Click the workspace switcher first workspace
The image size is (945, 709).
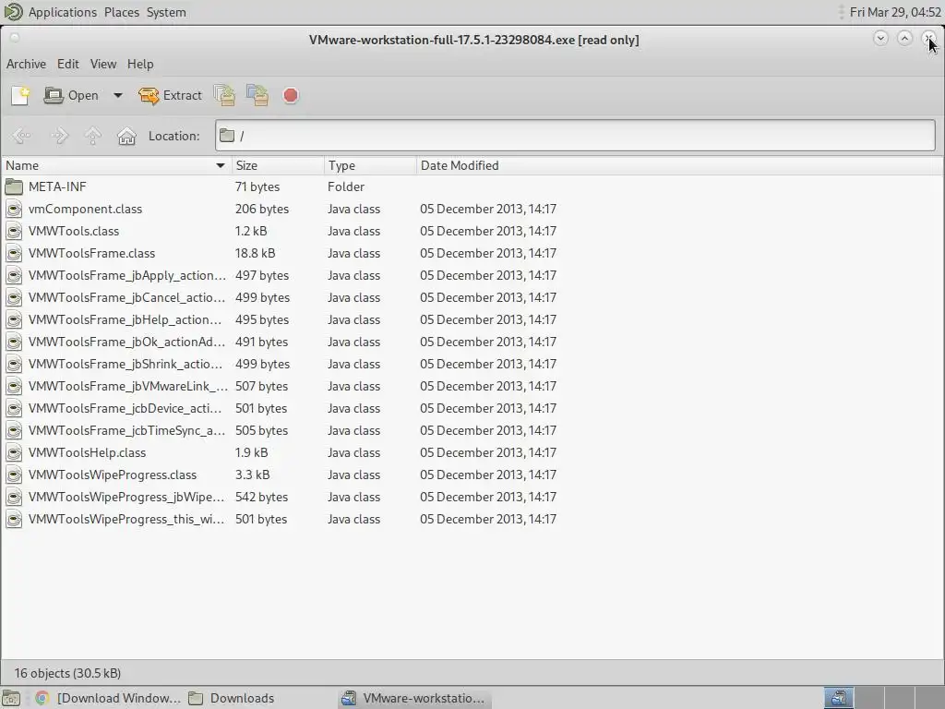[x=838, y=698]
